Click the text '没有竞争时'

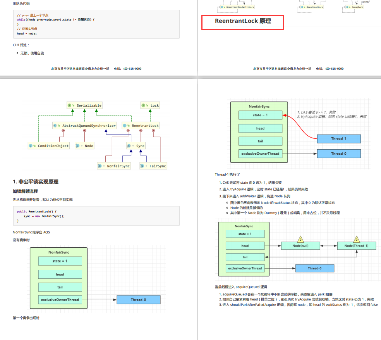point(21,240)
